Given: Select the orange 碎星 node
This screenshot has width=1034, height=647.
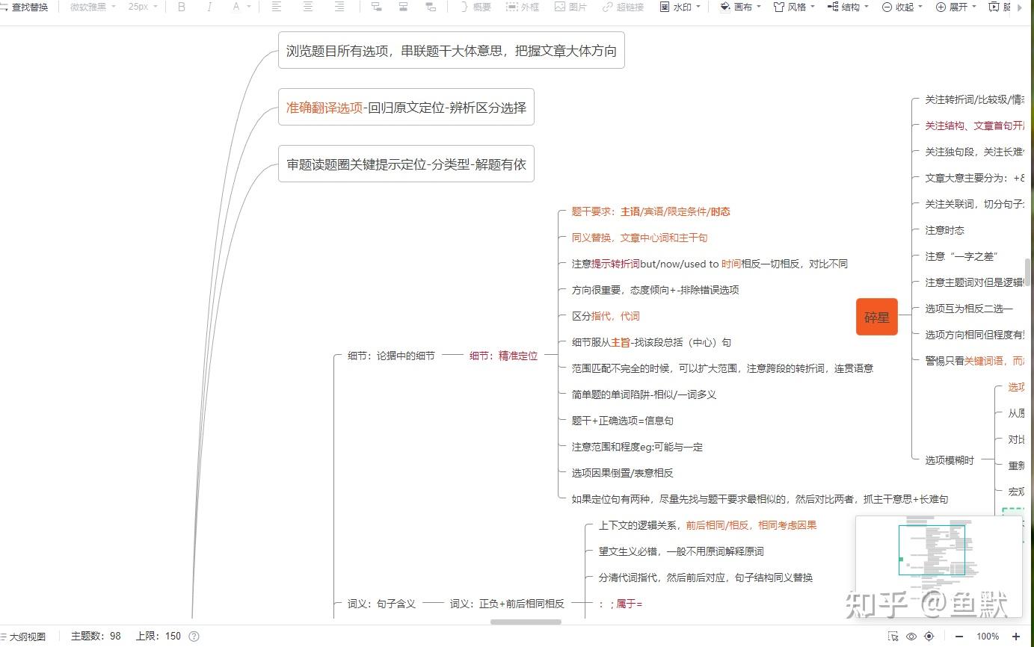Looking at the screenshot, I should (876, 317).
